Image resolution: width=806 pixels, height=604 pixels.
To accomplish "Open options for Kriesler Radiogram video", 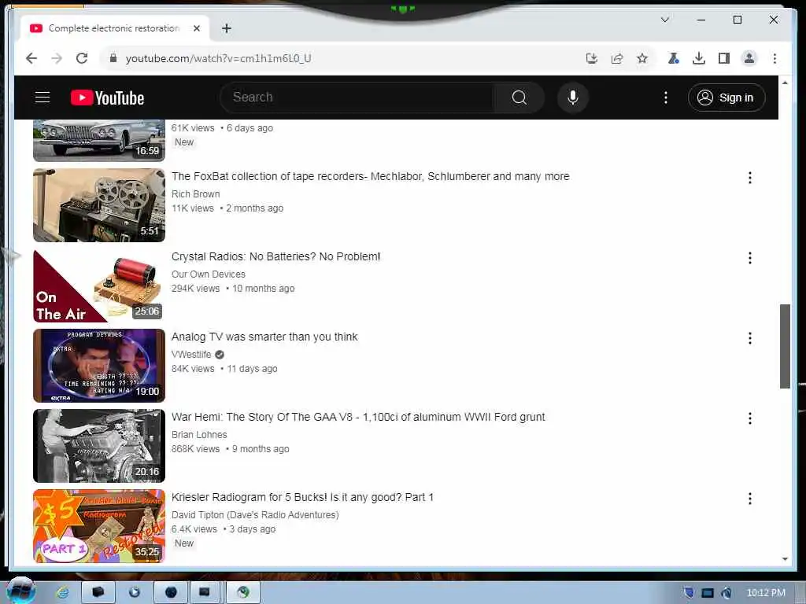I will [750, 498].
